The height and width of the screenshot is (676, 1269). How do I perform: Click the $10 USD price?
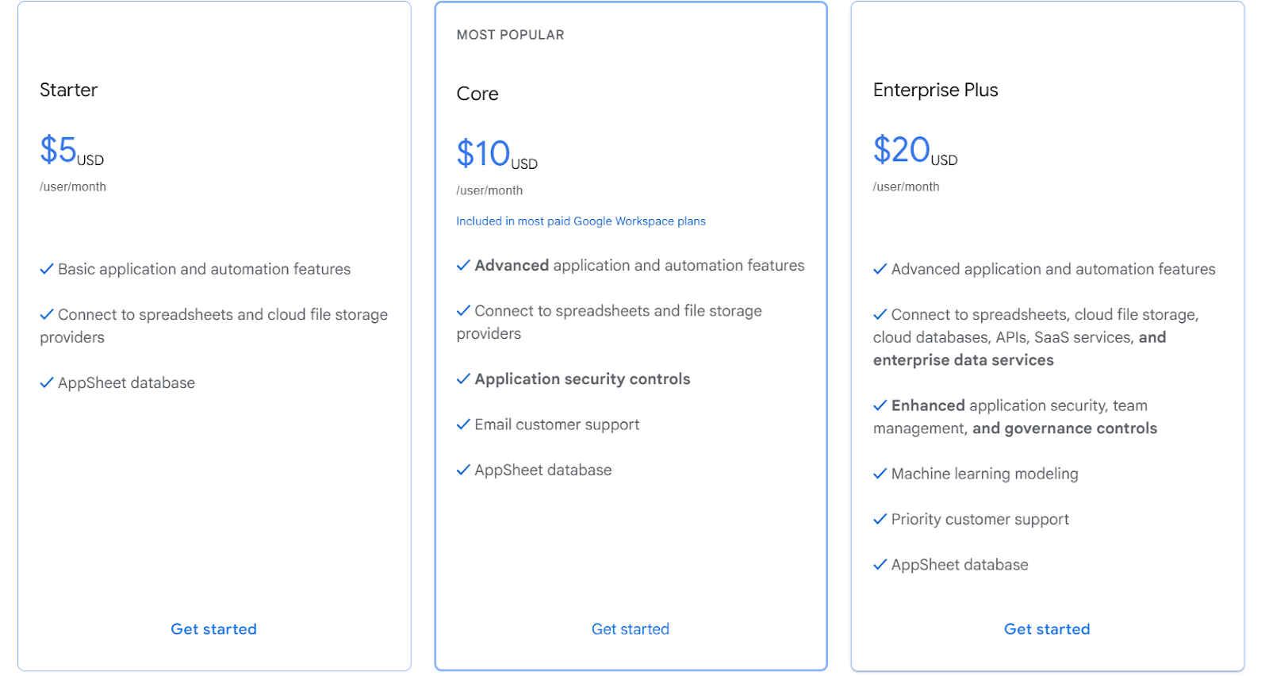[496, 154]
